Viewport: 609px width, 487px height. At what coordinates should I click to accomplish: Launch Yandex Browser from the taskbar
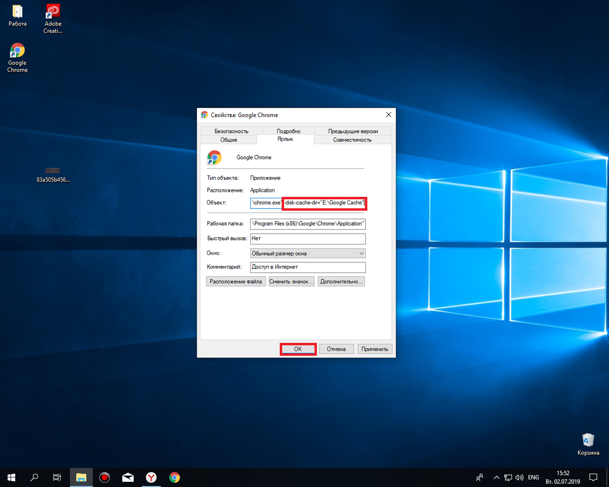151,477
